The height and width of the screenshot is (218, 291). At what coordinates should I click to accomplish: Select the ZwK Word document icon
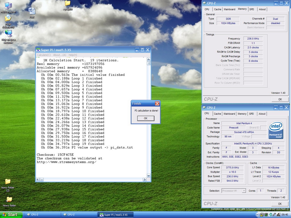point(32,13)
